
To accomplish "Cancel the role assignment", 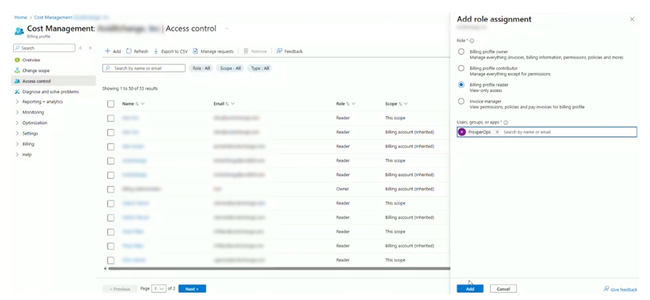I will click(503, 288).
